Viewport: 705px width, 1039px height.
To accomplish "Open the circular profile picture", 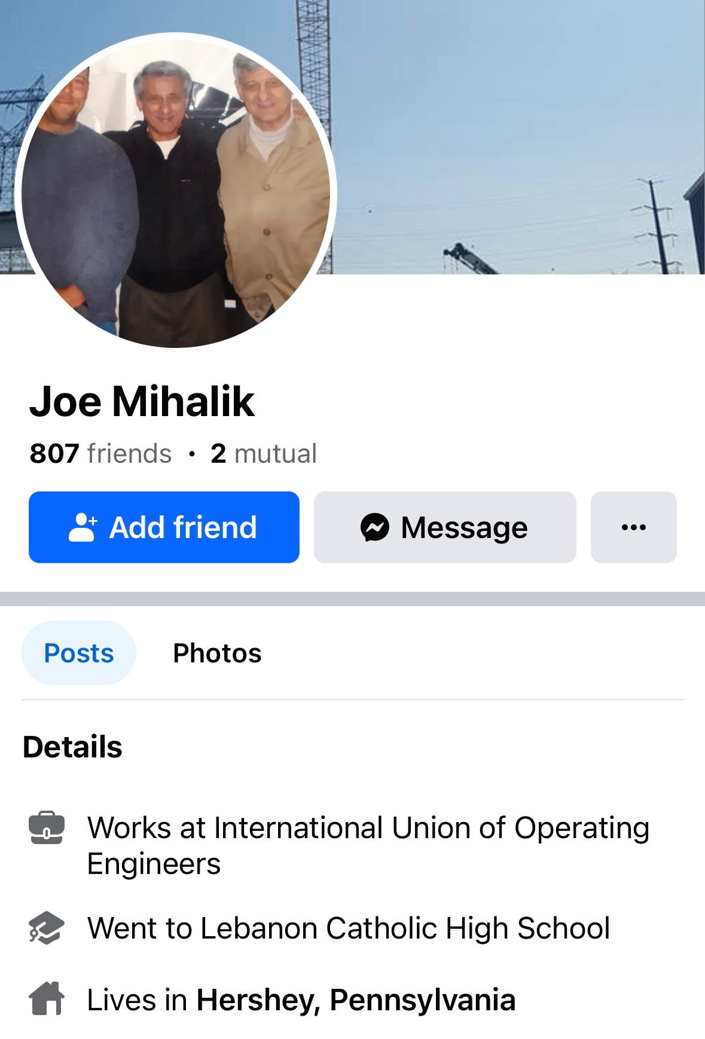I will 176,190.
